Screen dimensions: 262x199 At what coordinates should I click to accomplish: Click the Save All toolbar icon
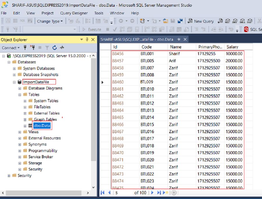[180, 21]
